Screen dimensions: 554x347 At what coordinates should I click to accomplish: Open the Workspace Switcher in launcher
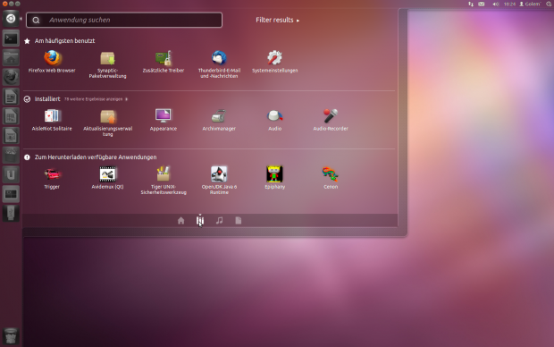click(11, 194)
